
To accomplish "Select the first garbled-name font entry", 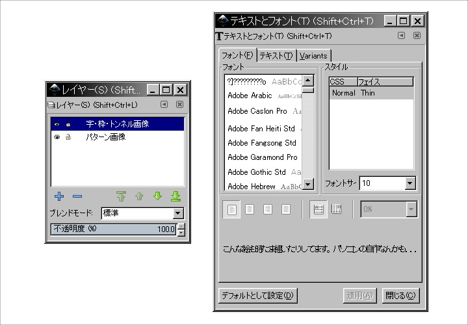I will click(263, 81).
